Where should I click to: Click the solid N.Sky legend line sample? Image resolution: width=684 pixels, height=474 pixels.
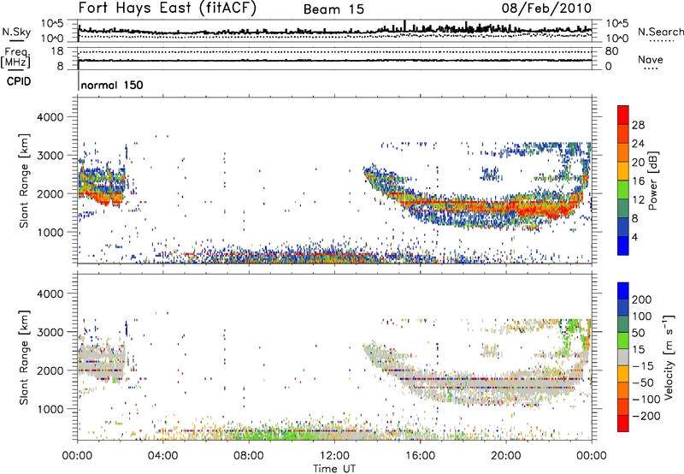(x=16, y=40)
